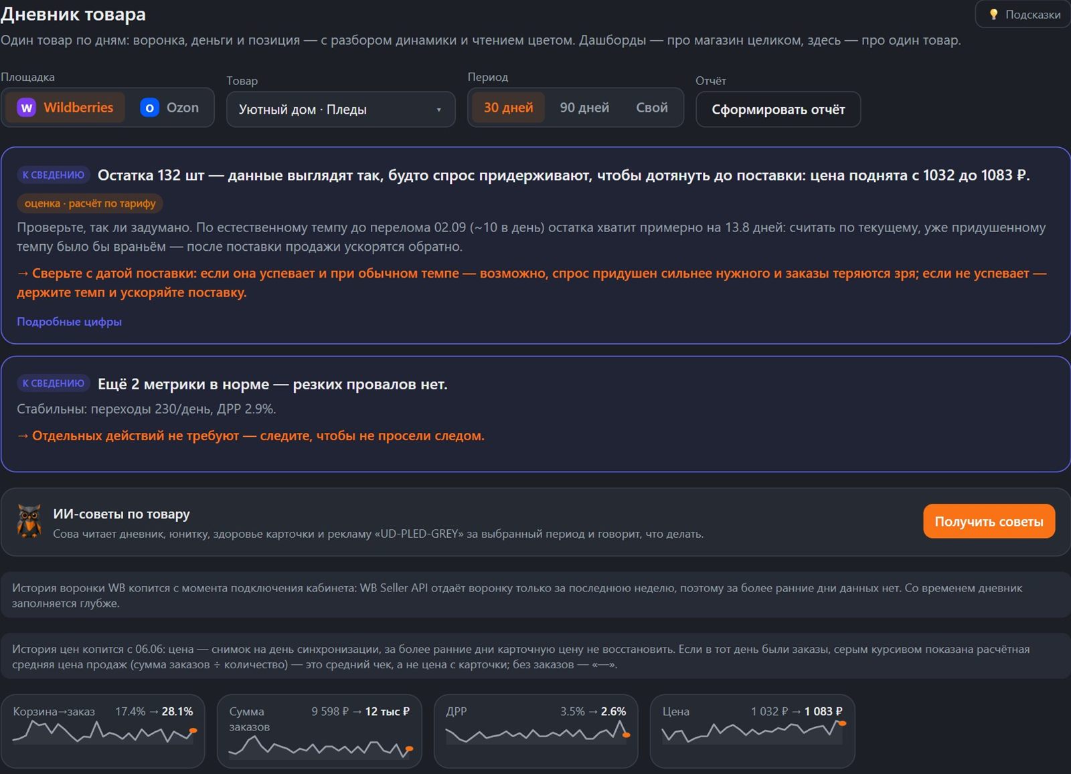1071x774 pixels.
Task: Click the Wildberries purple W icon
Action: [x=26, y=108]
